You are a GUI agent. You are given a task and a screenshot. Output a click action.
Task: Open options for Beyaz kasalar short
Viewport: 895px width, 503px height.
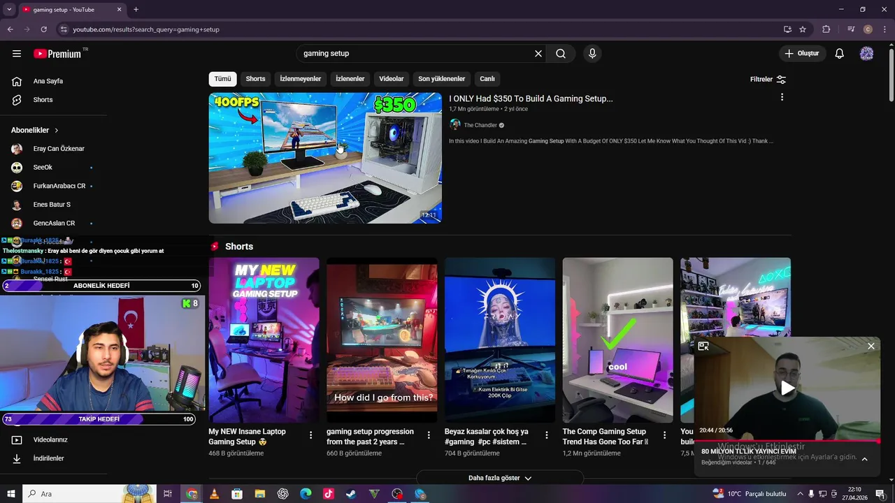point(547,435)
